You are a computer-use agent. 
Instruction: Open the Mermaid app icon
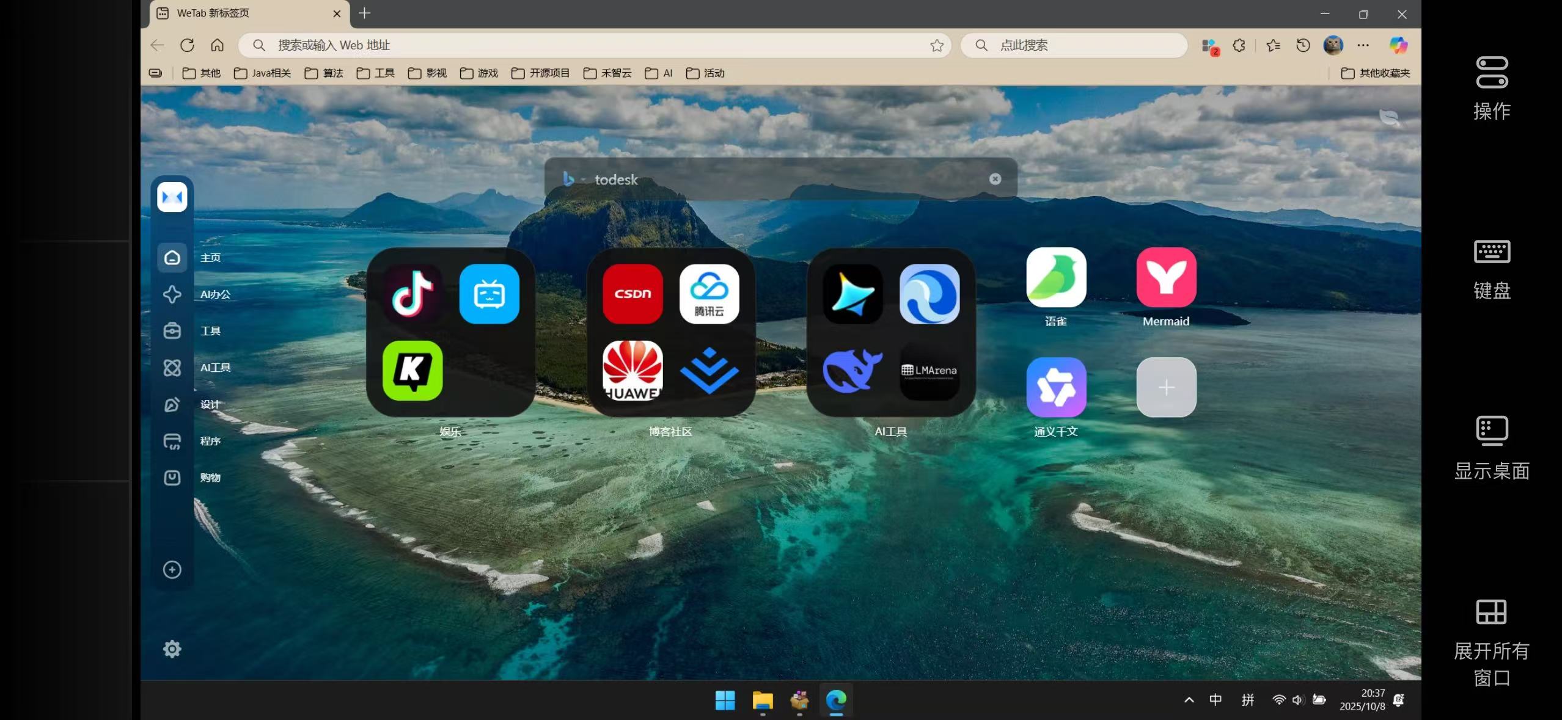click(x=1166, y=277)
